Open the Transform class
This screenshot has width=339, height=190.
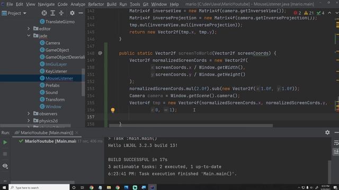click(x=55, y=100)
